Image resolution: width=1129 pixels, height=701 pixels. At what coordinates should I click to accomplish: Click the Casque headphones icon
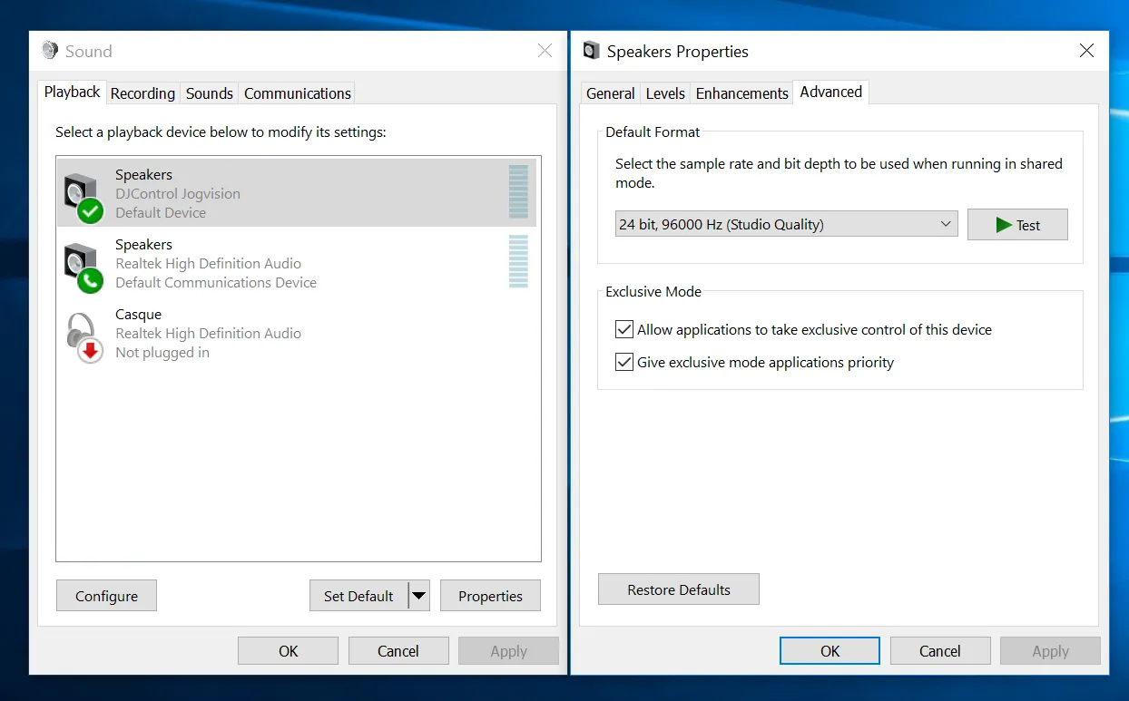pos(82,336)
